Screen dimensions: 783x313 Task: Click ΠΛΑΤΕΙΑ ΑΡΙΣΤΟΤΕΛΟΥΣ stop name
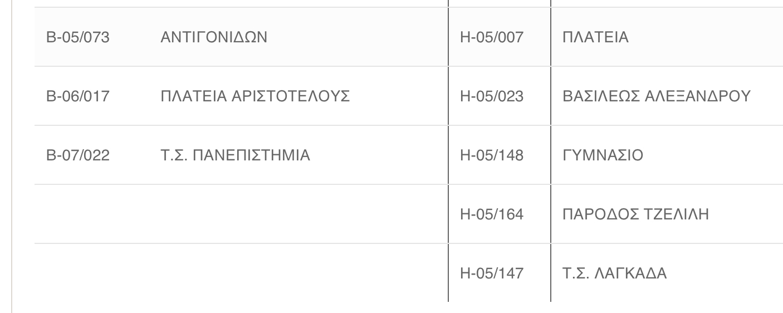coord(255,96)
